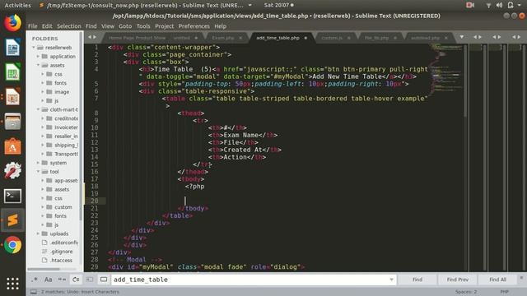Screen dimensions: 527x296
Task: Click the Find Prev button
Action: pyautogui.click(x=458, y=280)
